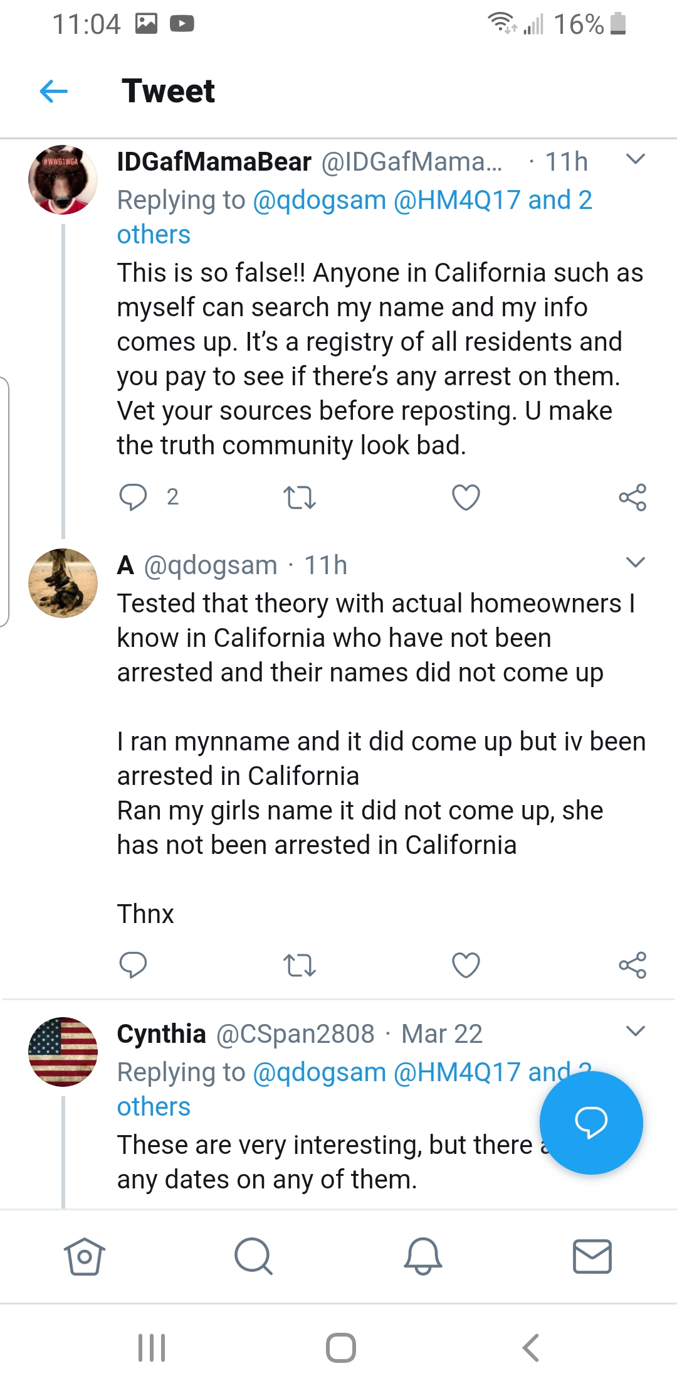Viewport: 677px width, 1393px height.
Task: Open the Messages envelope tab
Action: click(592, 1256)
